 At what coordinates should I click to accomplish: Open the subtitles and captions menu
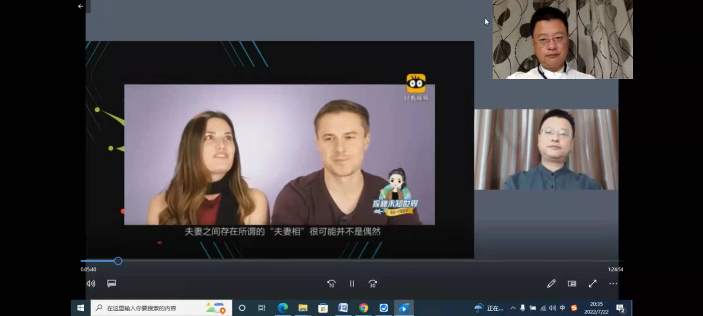tap(111, 283)
